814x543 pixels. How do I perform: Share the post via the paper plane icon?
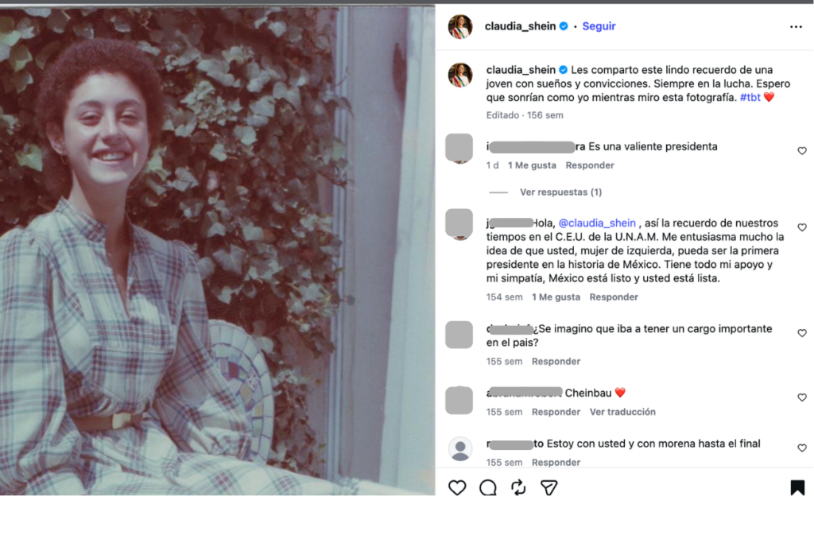(x=549, y=487)
